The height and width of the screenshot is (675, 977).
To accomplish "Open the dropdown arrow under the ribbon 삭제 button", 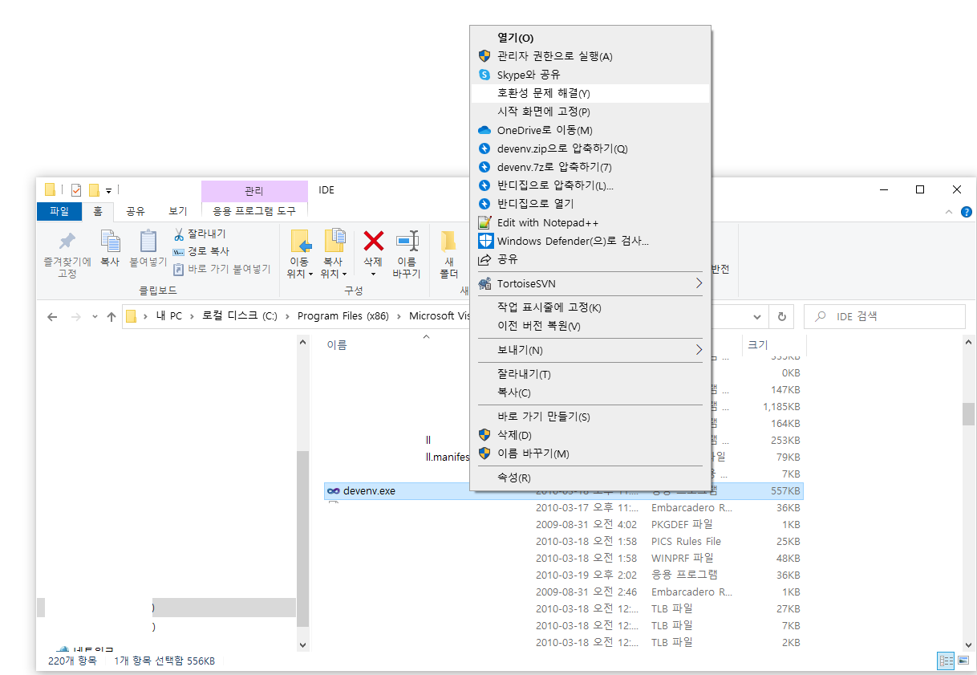I will pos(373,274).
